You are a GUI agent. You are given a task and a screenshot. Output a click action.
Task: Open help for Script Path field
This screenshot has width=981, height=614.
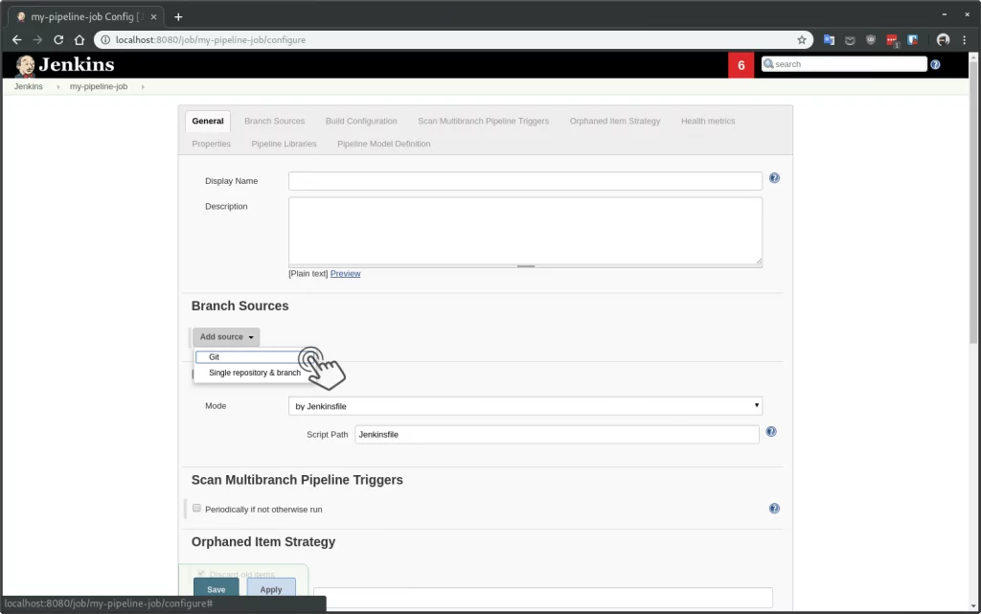771,431
